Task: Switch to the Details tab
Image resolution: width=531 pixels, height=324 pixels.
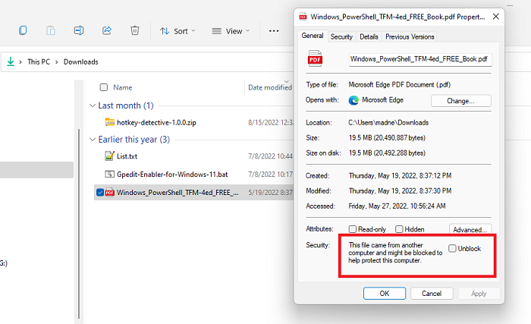Action: pos(369,36)
